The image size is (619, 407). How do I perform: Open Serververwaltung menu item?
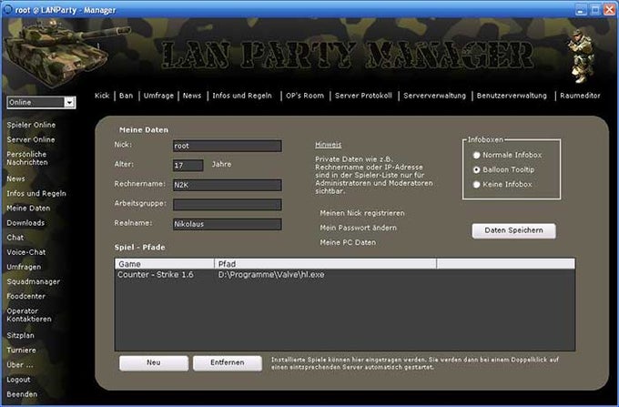[x=434, y=96]
